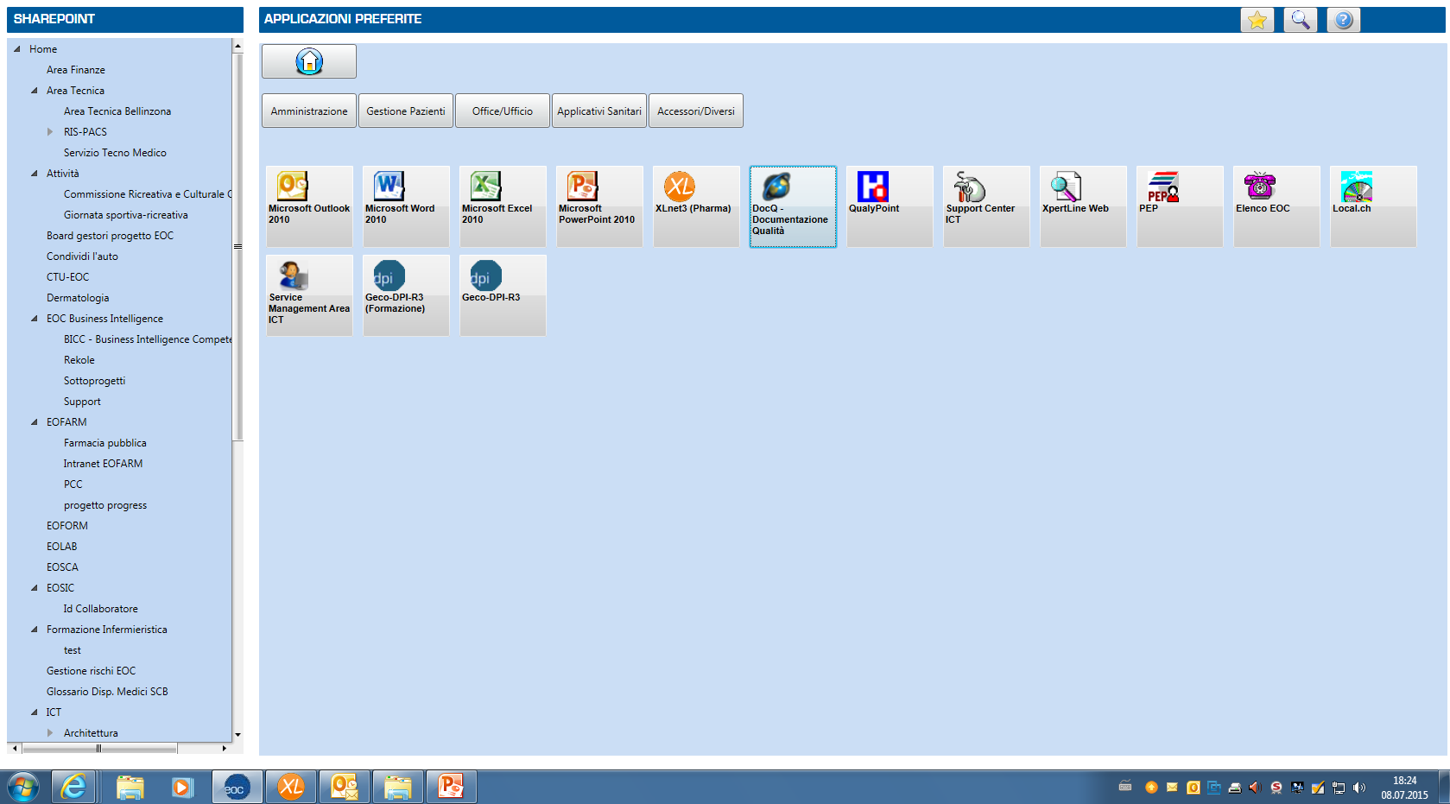Open the PEP application tile
The height and width of the screenshot is (804, 1450).
pyautogui.click(x=1180, y=206)
